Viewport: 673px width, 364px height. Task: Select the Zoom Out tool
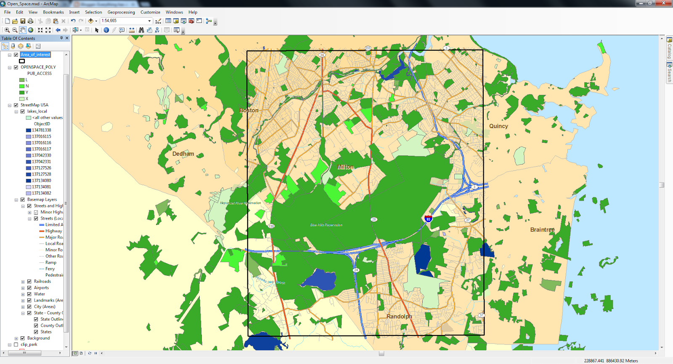[15, 30]
